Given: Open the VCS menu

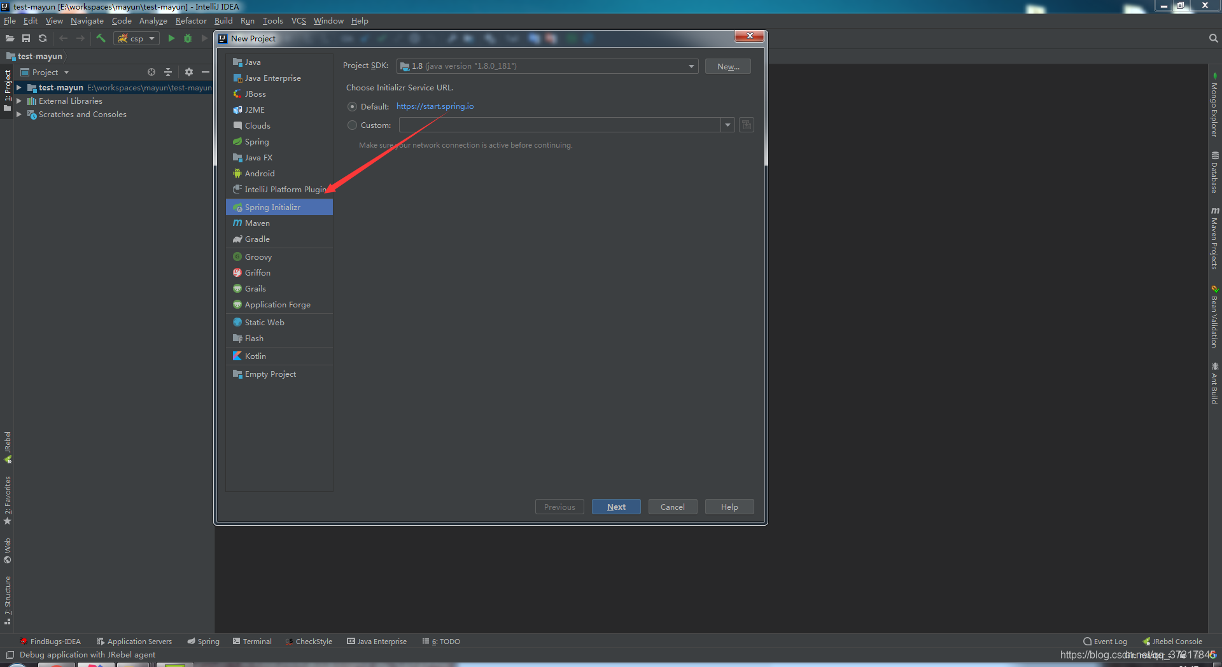Looking at the screenshot, I should (298, 20).
